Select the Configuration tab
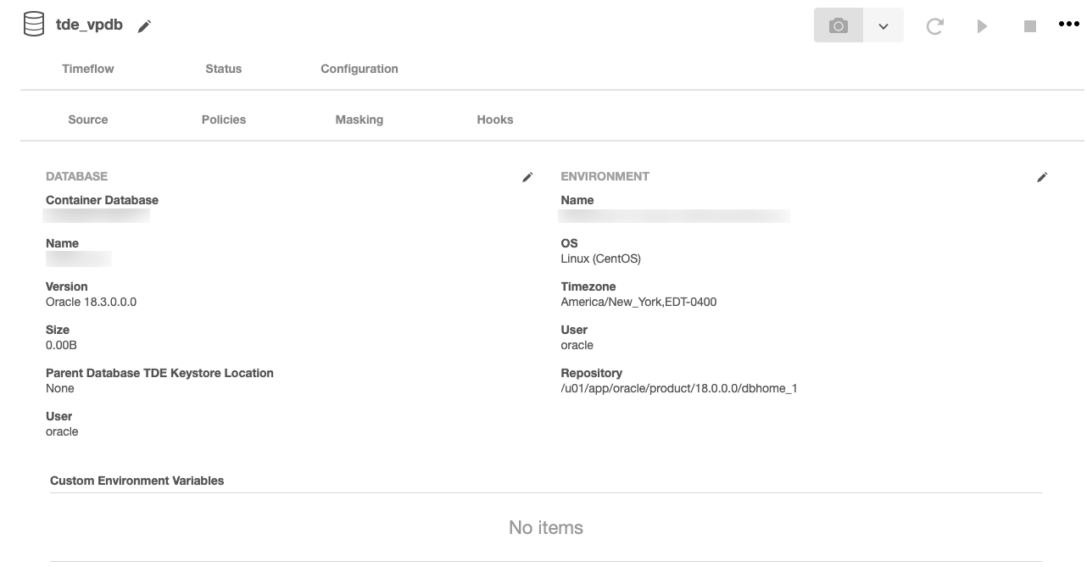Image resolution: width=1087 pixels, height=567 pixels. pos(360,69)
